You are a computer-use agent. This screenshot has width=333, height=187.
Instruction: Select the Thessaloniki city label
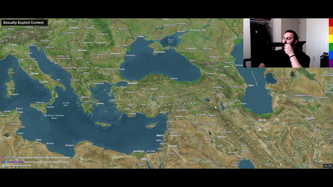click(98, 84)
